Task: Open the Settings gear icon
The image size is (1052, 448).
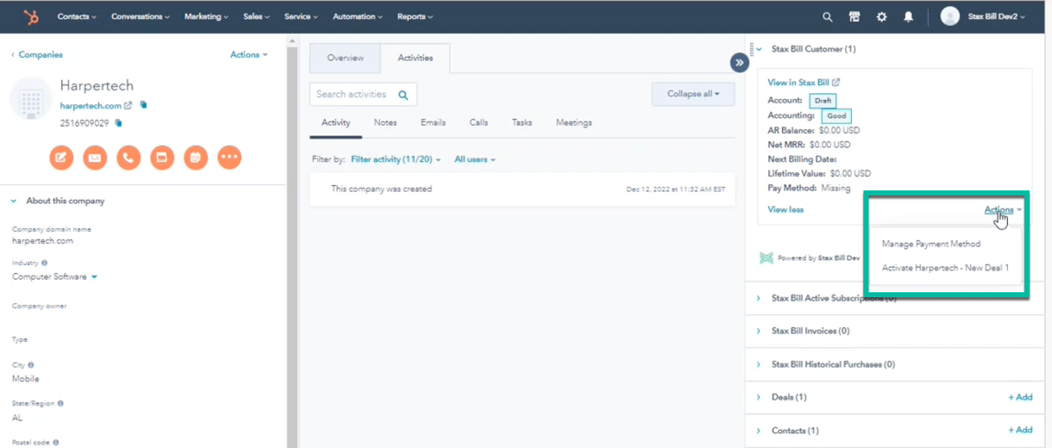Action: click(x=881, y=17)
